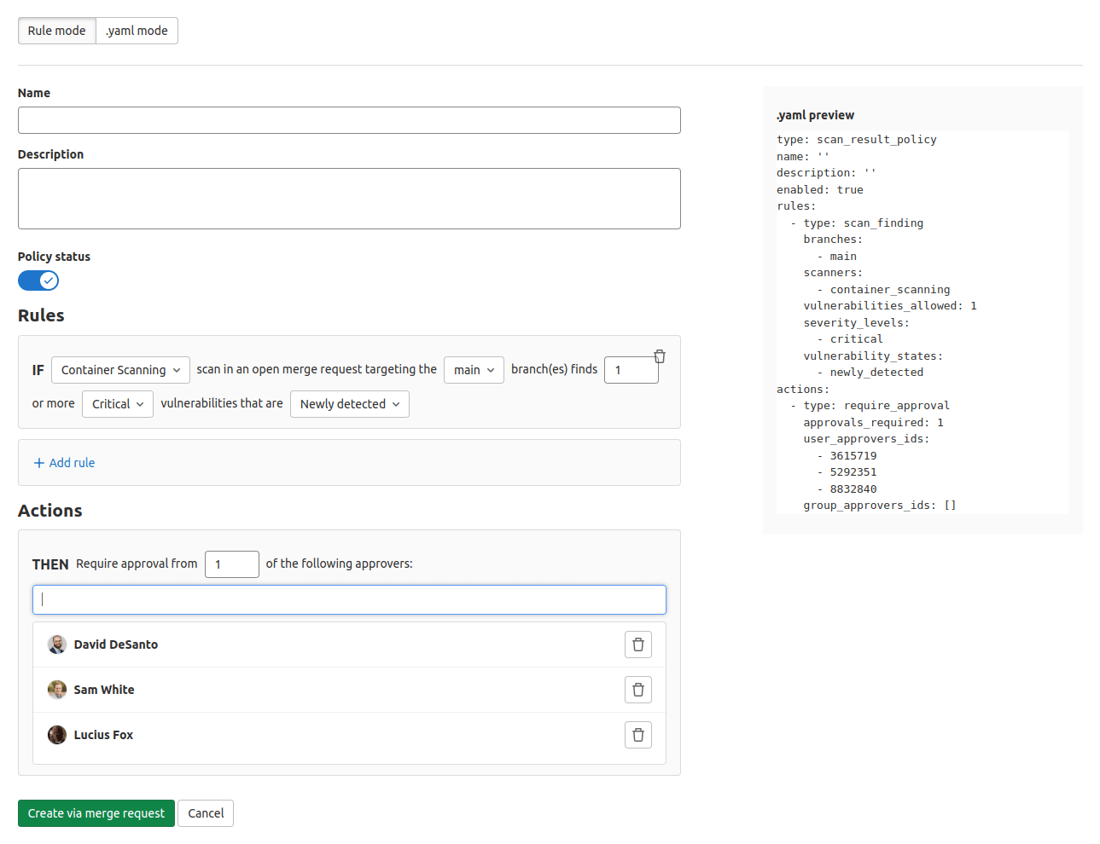Open the Container Scanning scanner dropdown
The image size is (1100, 844).
[120, 370]
